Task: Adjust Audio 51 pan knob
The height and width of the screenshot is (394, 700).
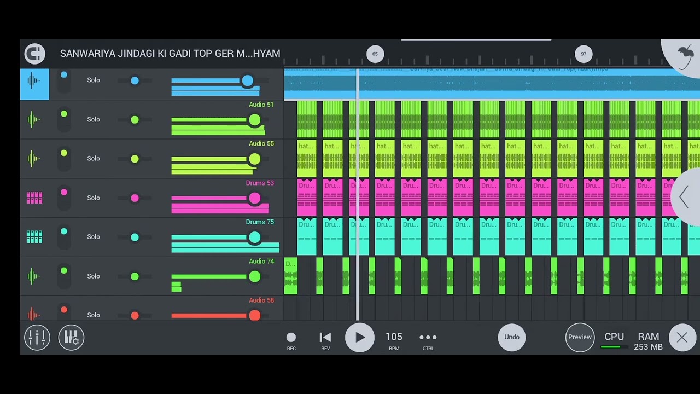Action: coord(135,120)
